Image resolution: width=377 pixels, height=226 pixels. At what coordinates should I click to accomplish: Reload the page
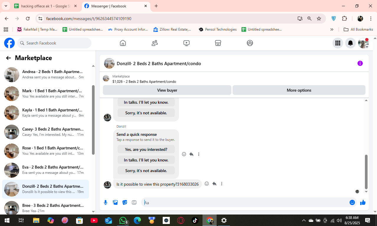(28, 19)
